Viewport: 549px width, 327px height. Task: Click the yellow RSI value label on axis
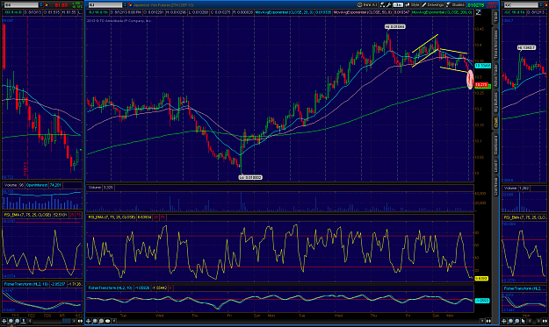tap(481, 279)
